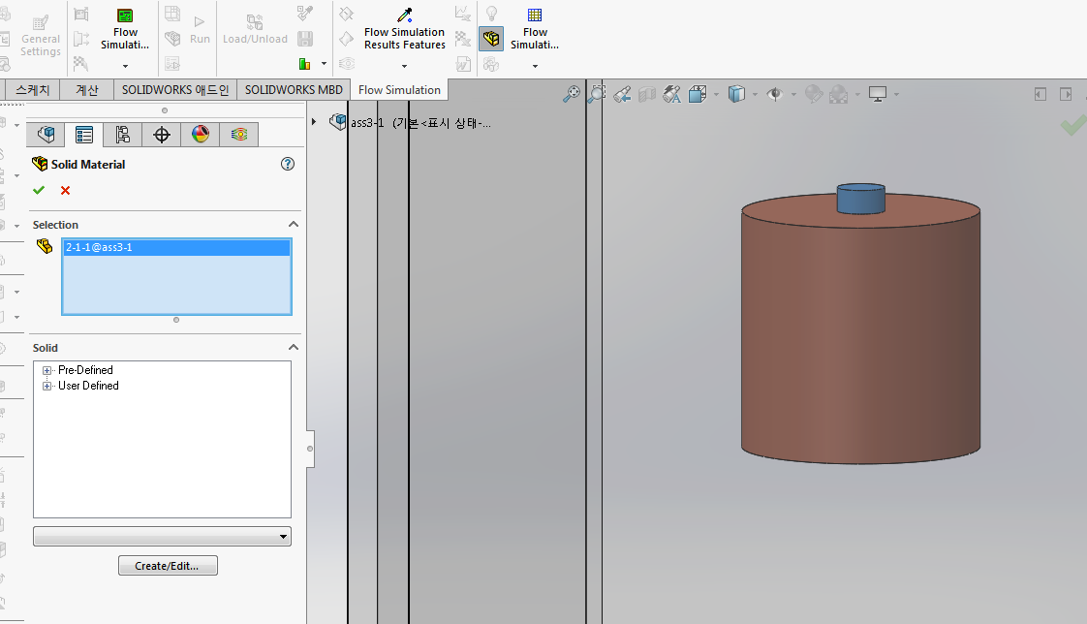Switch to the 스케치 tab
Viewport: 1087px width, 624px height.
[33, 90]
